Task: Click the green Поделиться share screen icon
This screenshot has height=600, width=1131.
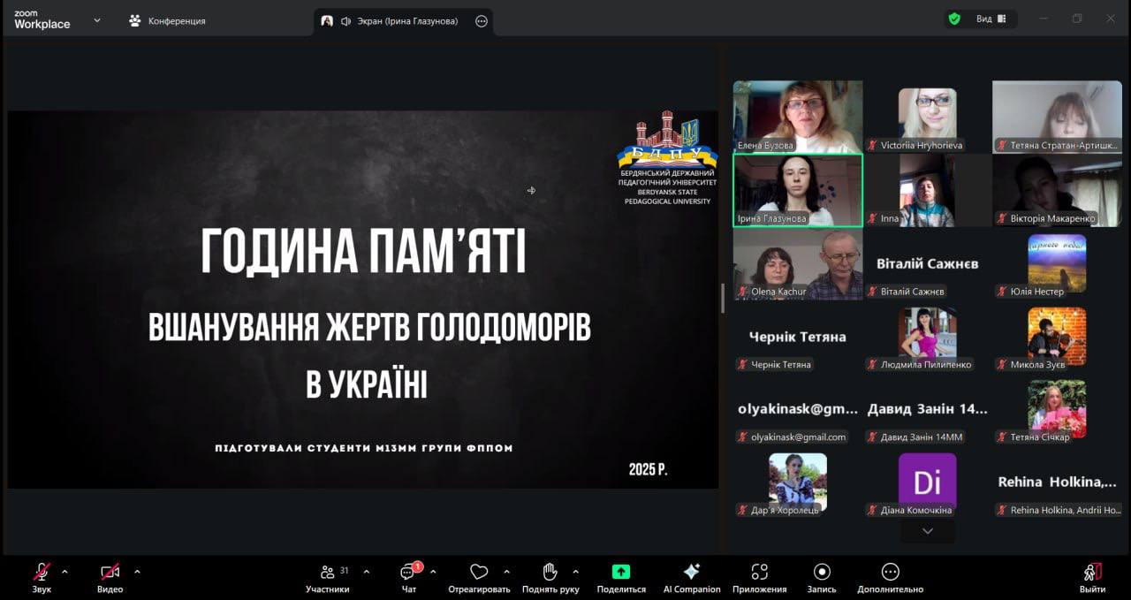Action: (621, 573)
